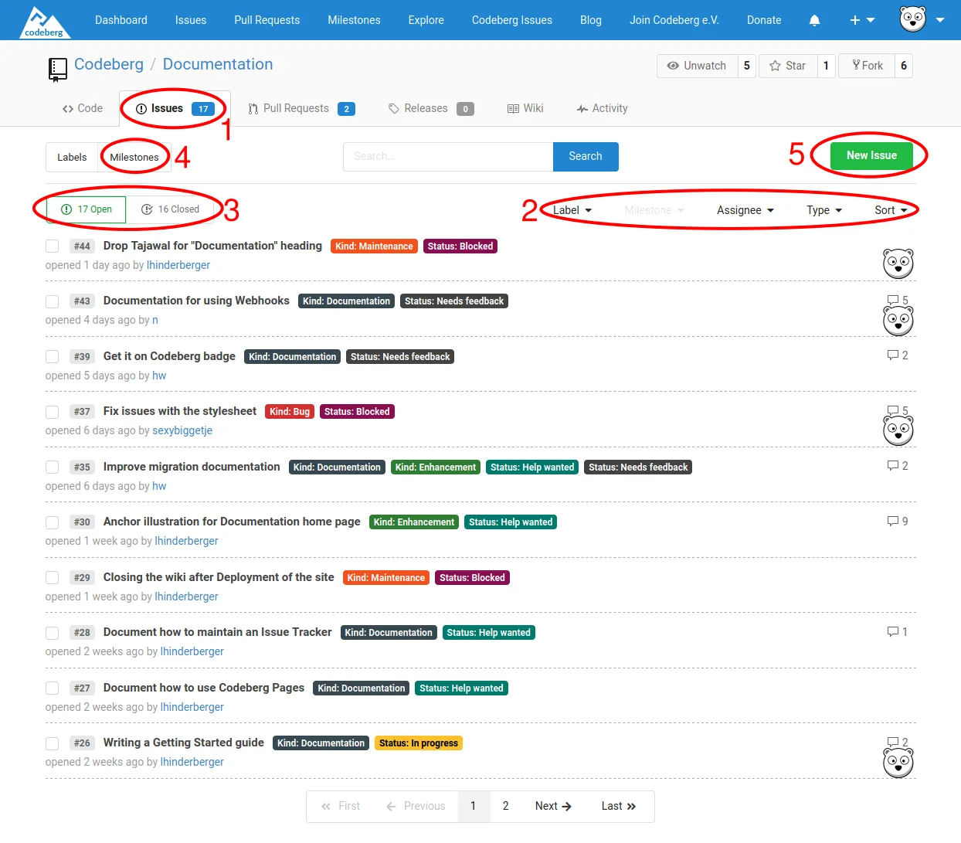Click the user avatar in the top bar
This screenshot has width=961, height=843.
tap(913, 19)
